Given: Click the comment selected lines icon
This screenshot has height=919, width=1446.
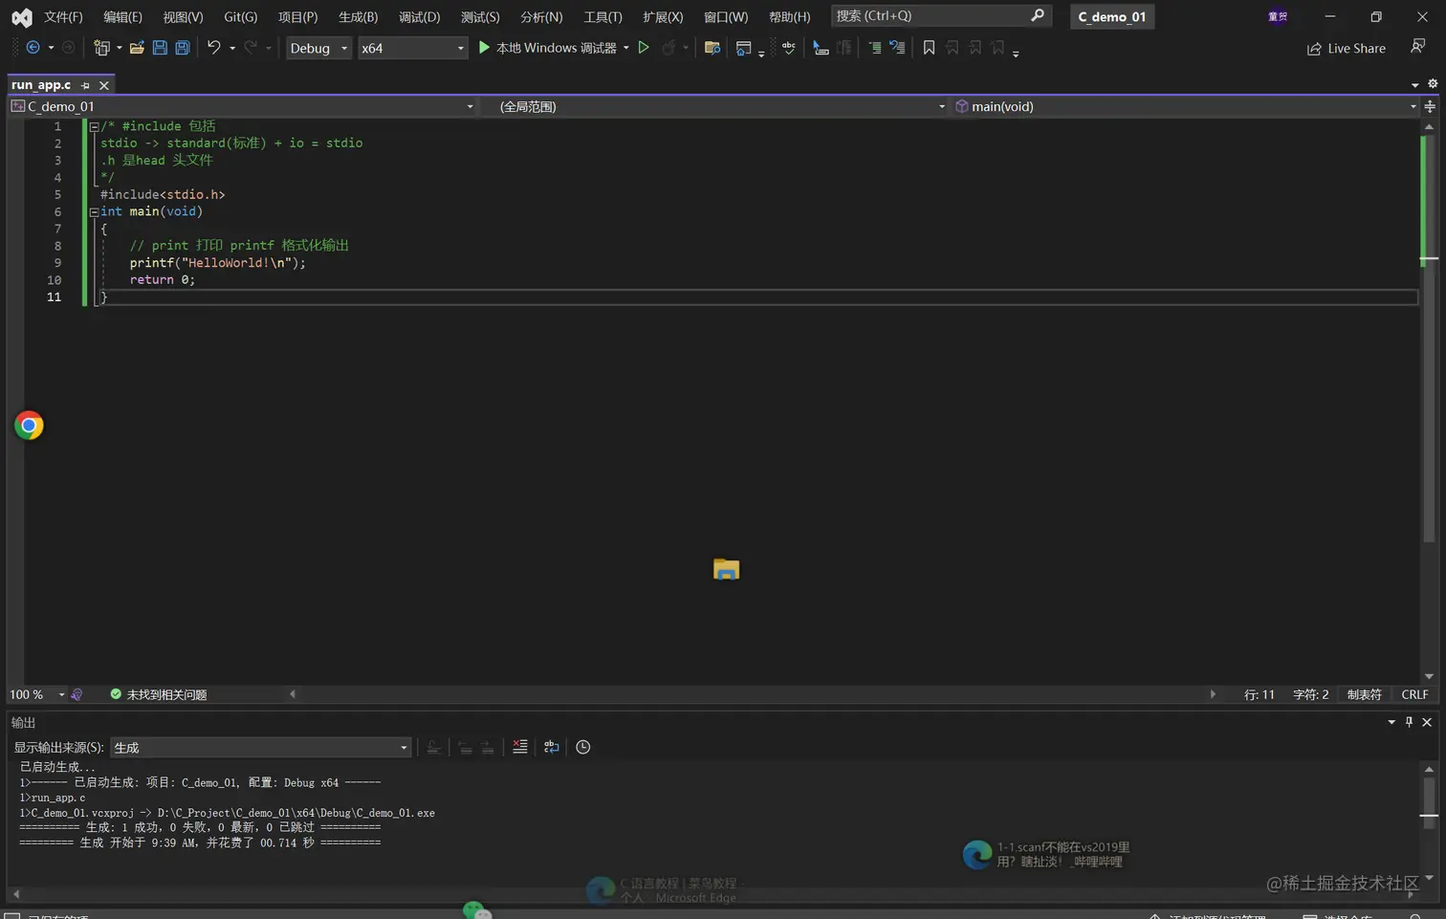Looking at the screenshot, I should click(874, 48).
